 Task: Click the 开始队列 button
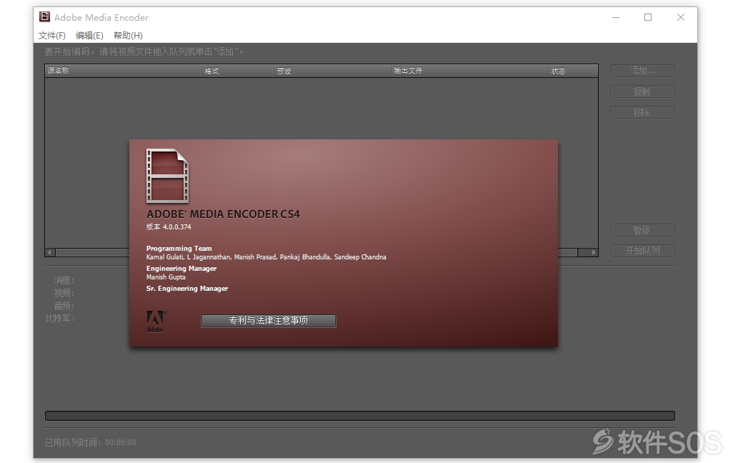click(x=642, y=251)
